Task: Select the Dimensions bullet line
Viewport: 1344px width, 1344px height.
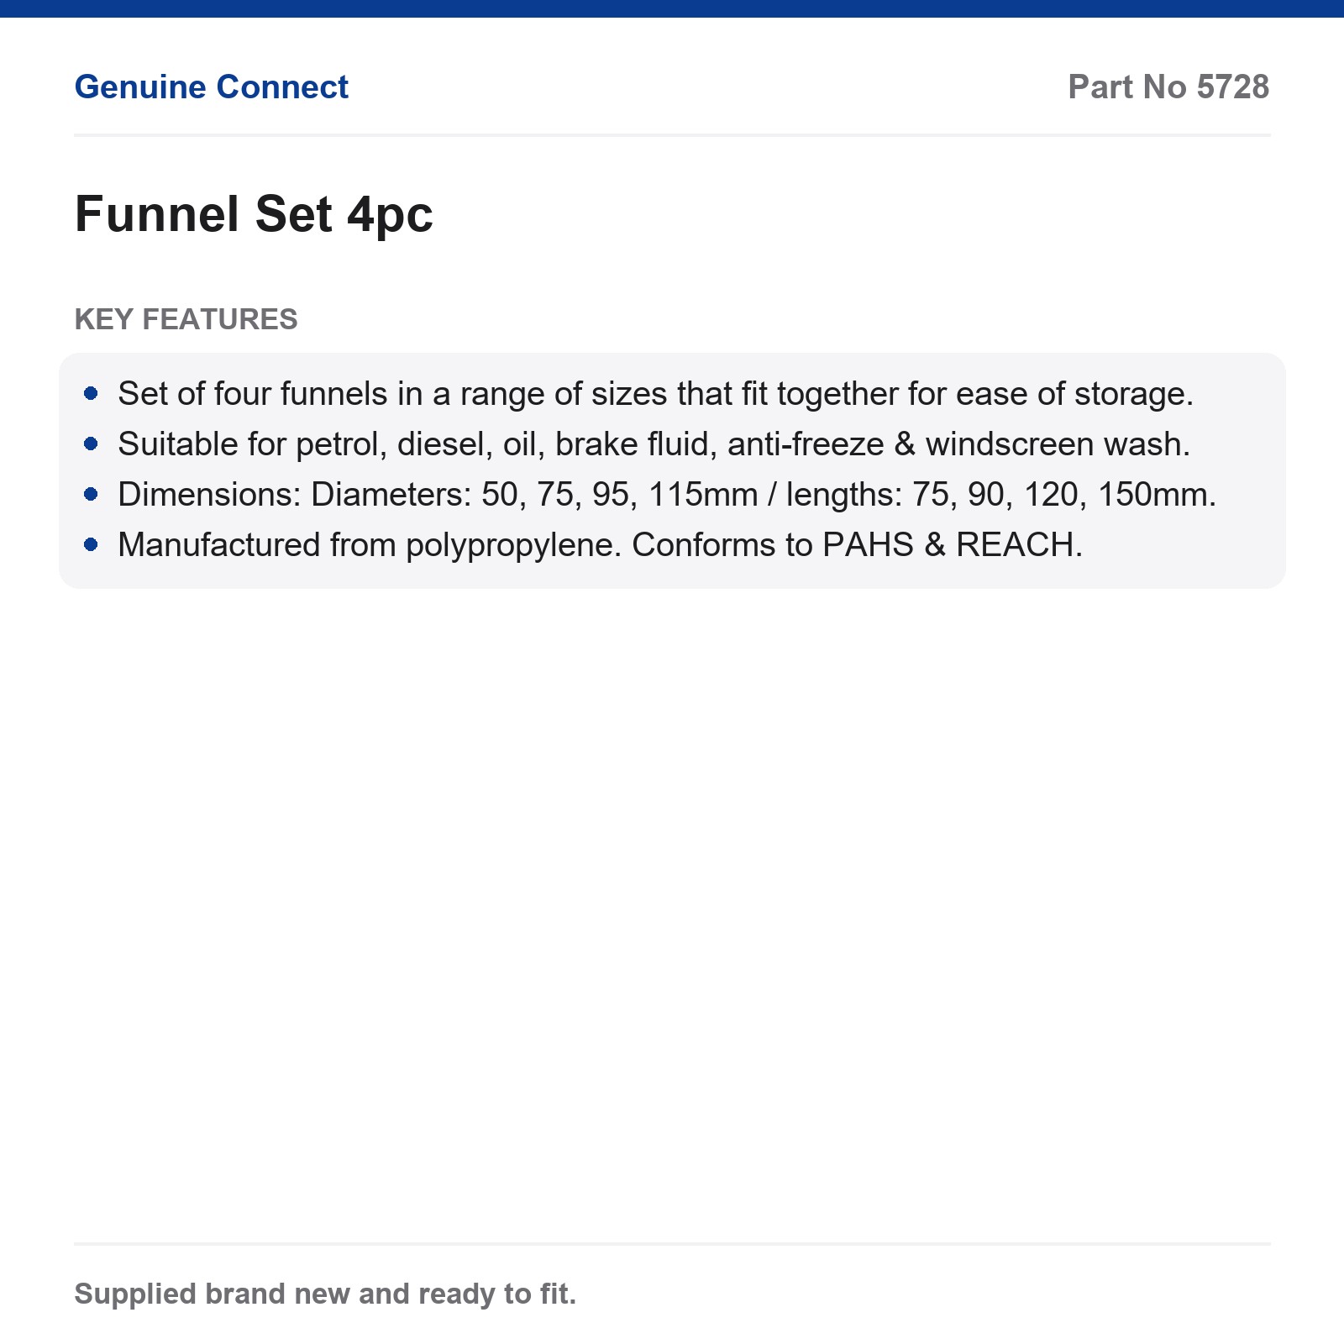Action: 667,494
